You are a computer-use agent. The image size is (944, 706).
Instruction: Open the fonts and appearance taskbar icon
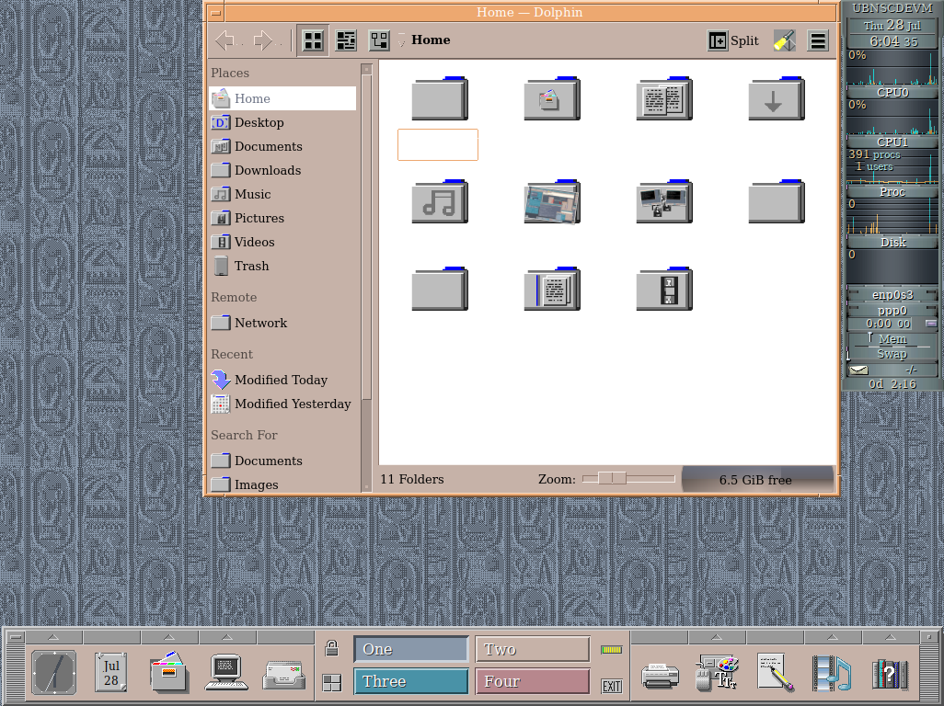718,673
